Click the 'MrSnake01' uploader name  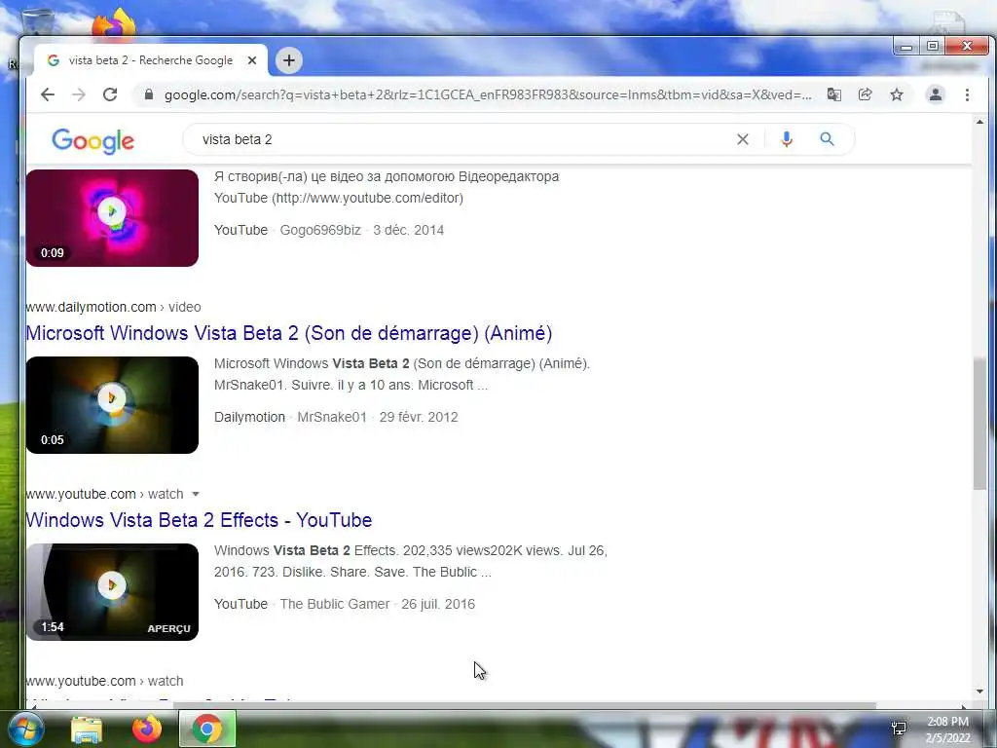332,417
